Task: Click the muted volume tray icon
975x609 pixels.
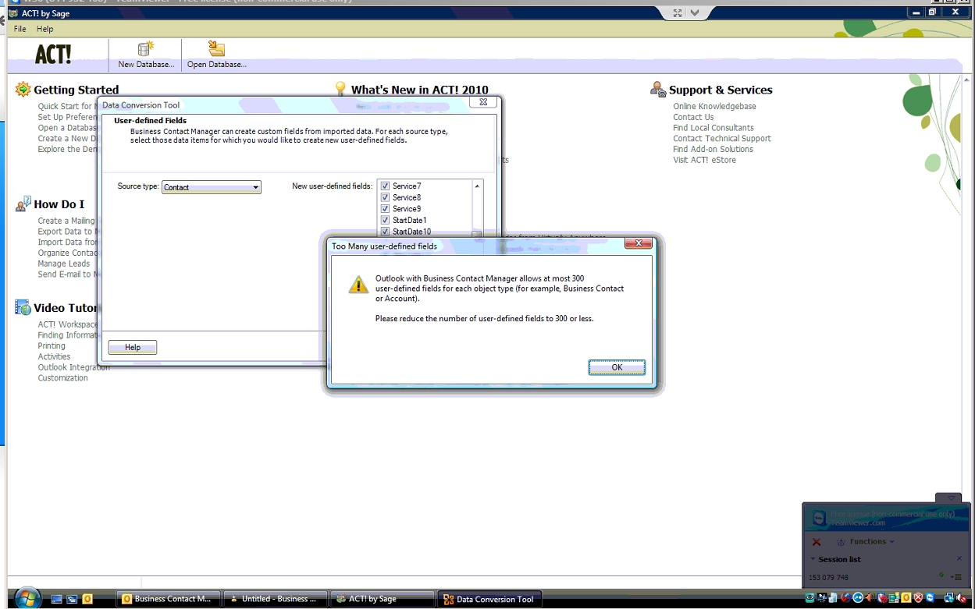Action: [x=962, y=598]
